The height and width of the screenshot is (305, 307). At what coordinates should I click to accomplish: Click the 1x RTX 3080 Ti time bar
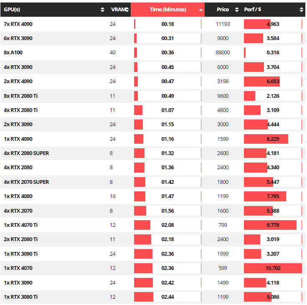tap(144, 297)
